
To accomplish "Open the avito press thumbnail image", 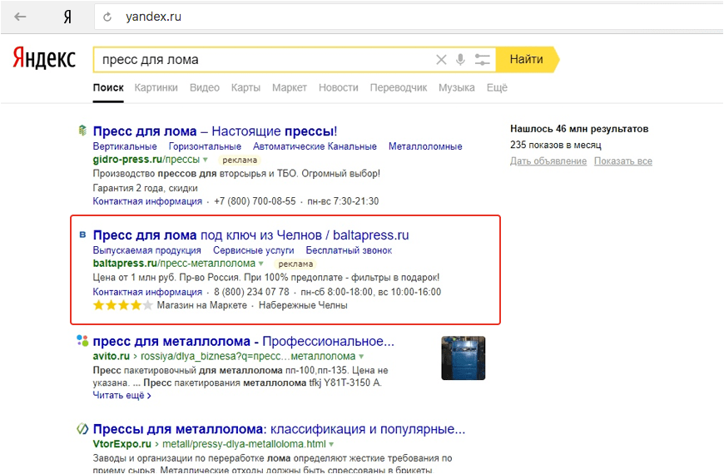I will (x=463, y=358).
